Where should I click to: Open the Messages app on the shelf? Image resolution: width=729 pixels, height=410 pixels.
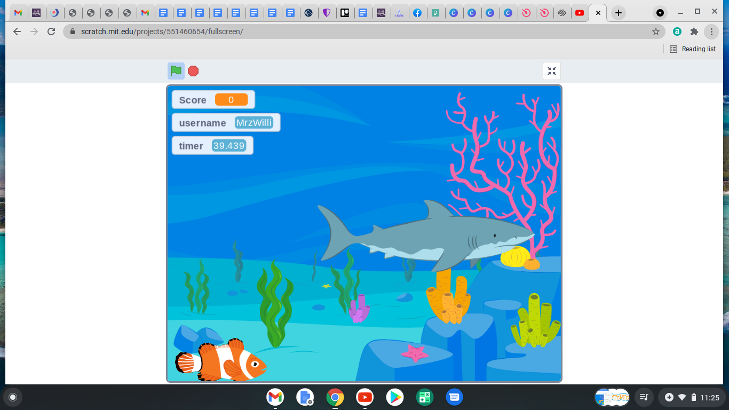454,397
